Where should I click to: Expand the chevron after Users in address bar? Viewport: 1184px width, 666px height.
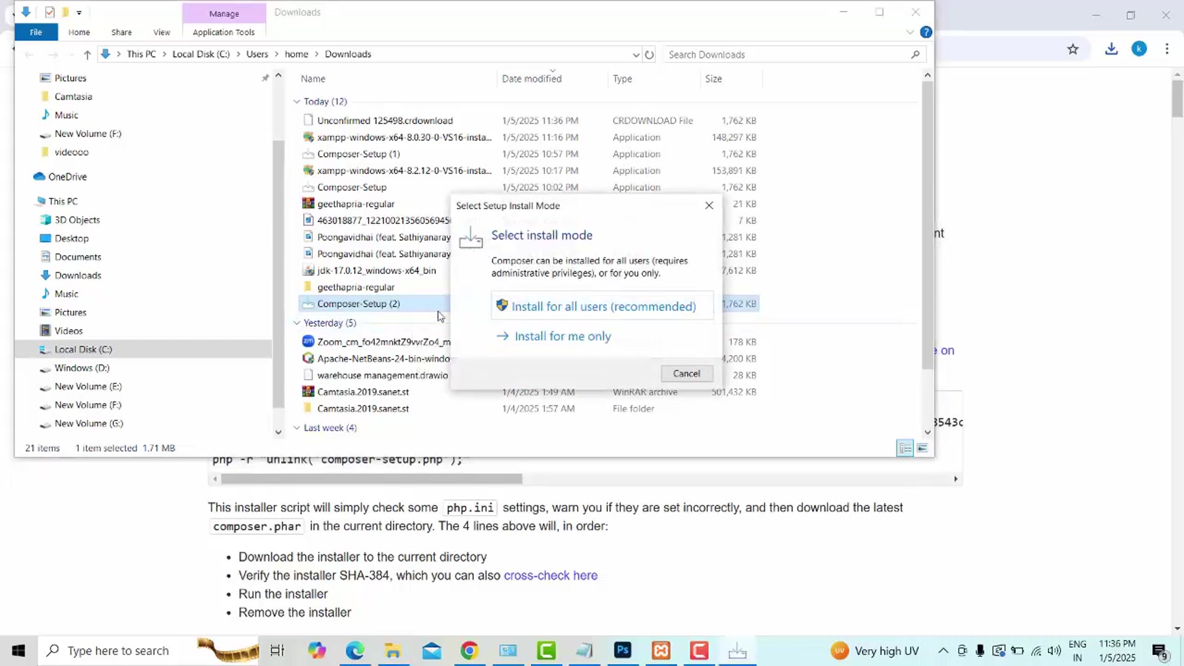[276, 54]
